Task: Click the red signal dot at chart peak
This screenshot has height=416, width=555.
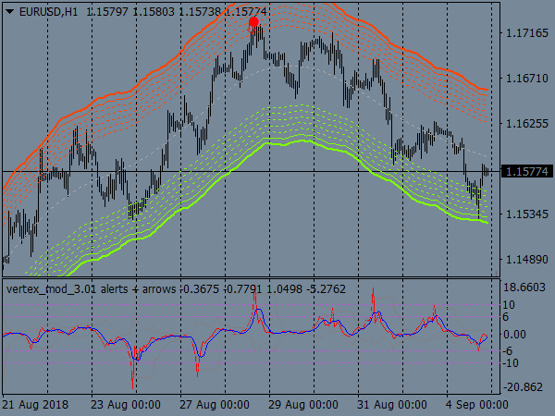Action: (x=255, y=22)
